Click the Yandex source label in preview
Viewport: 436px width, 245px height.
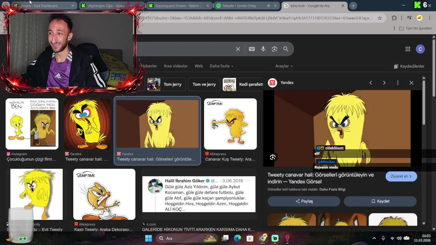click(287, 83)
